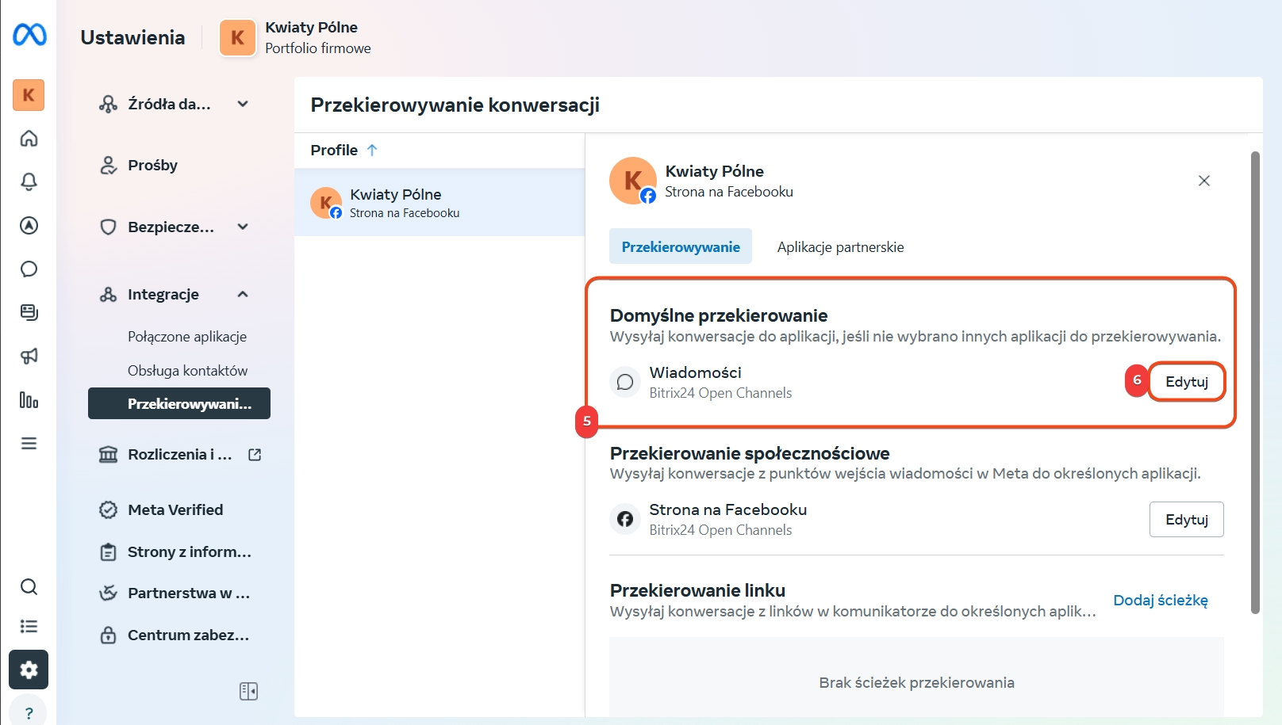Click the Przekierowywanie konwersacji heading
This screenshot has height=725, width=1282.
pos(455,105)
